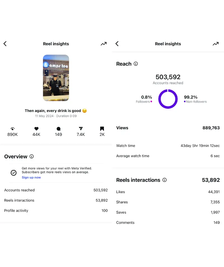Open trending arrow icon on left screen

[x=104, y=44]
